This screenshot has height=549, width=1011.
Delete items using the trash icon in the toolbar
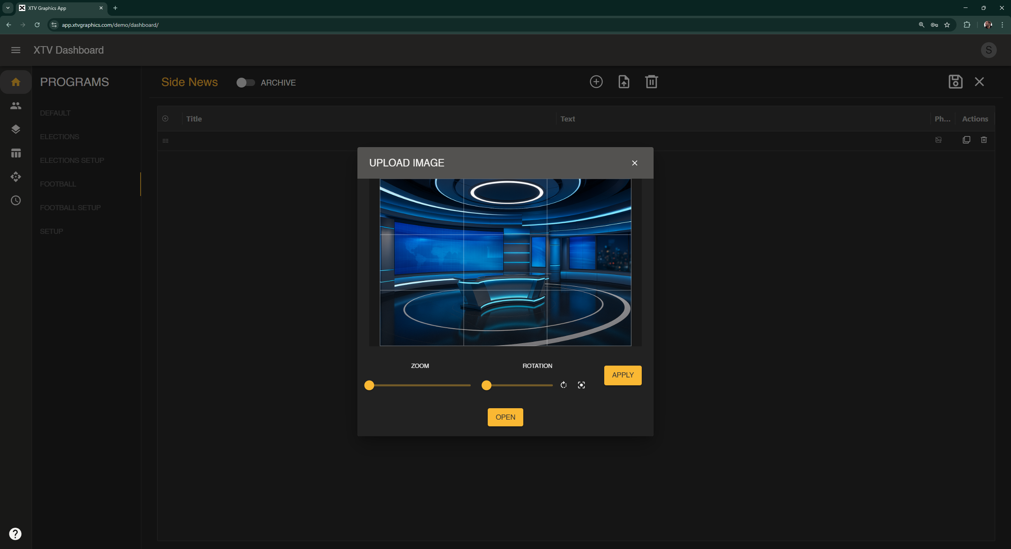[x=651, y=82]
